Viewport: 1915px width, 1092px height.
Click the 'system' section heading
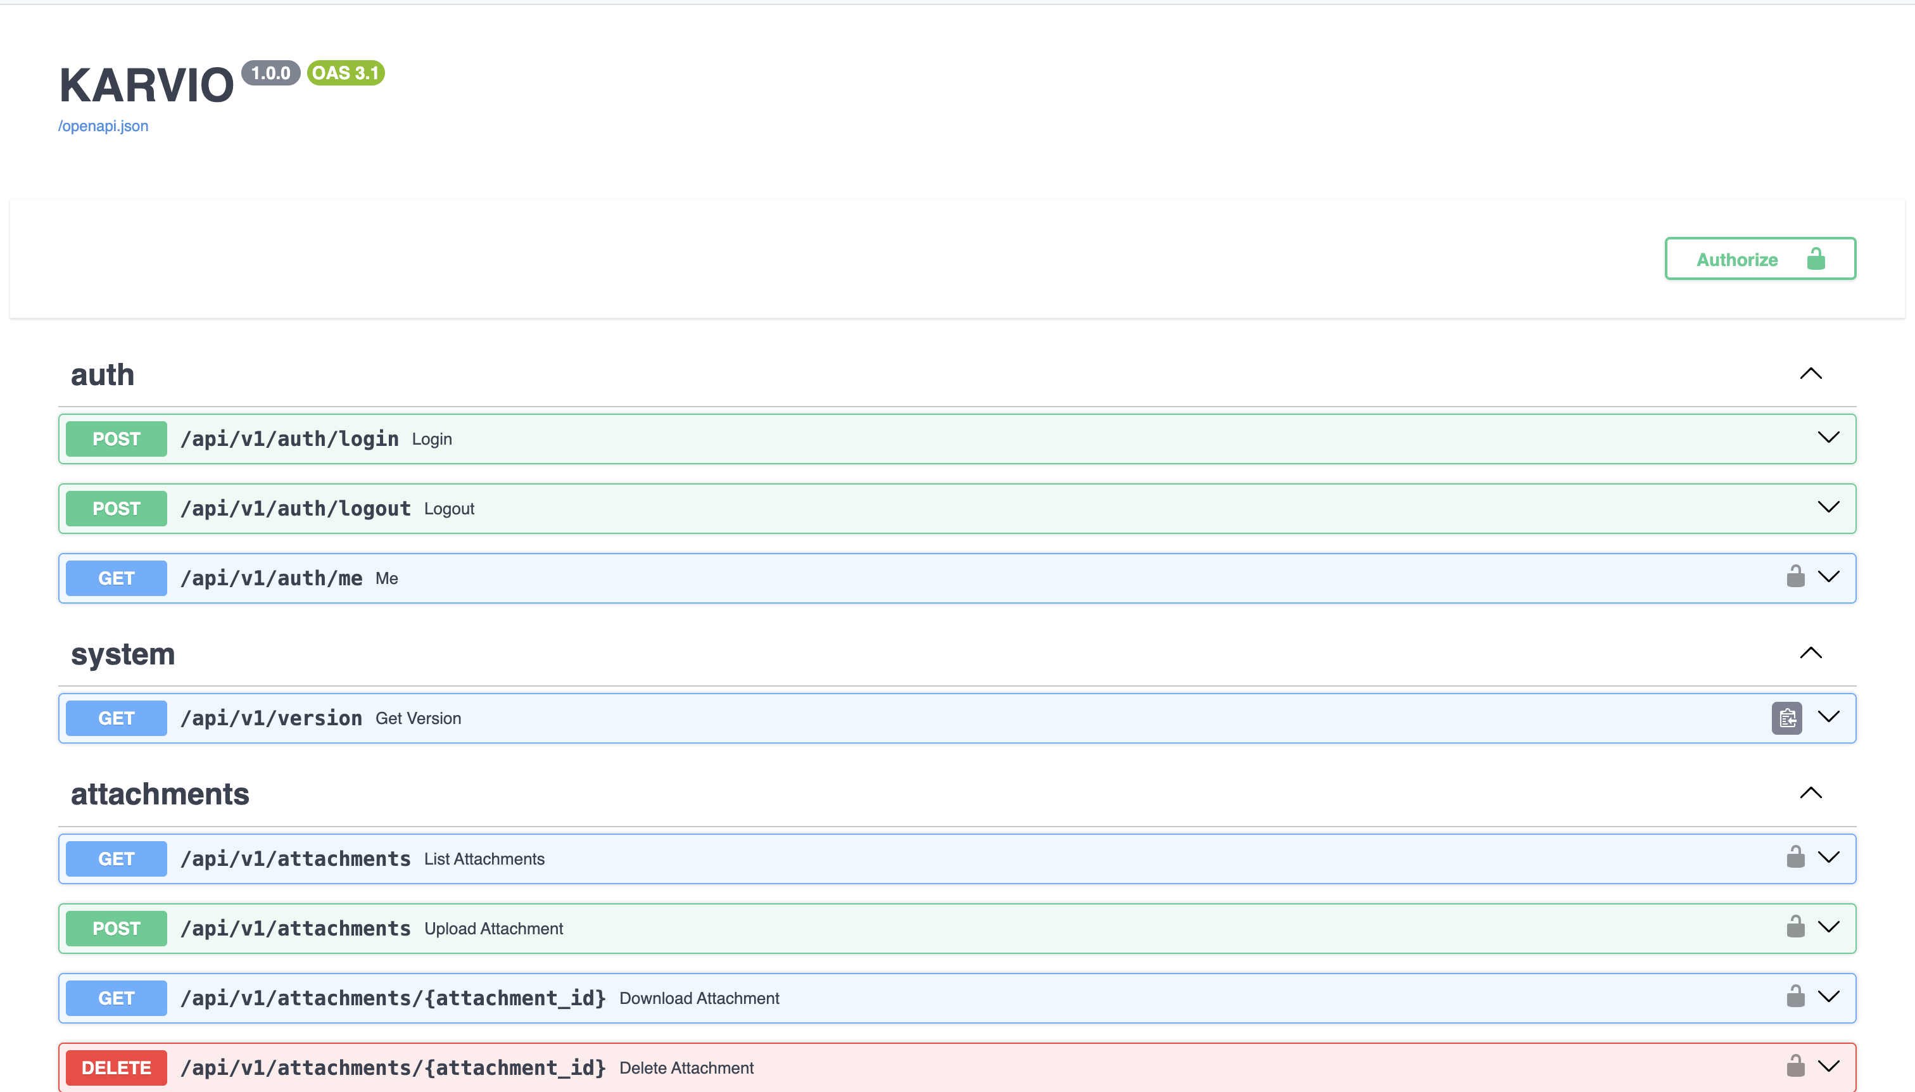tap(123, 654)
